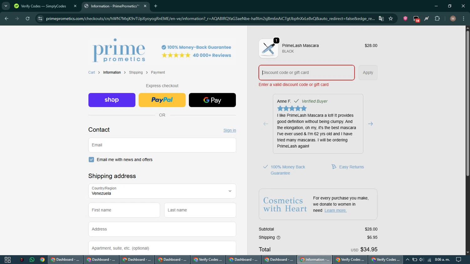Focus the Discount code or gift card field
Image resolution: width=470 pixels, height=264 pixels.
pyautogui.click(x=306, y=73)
